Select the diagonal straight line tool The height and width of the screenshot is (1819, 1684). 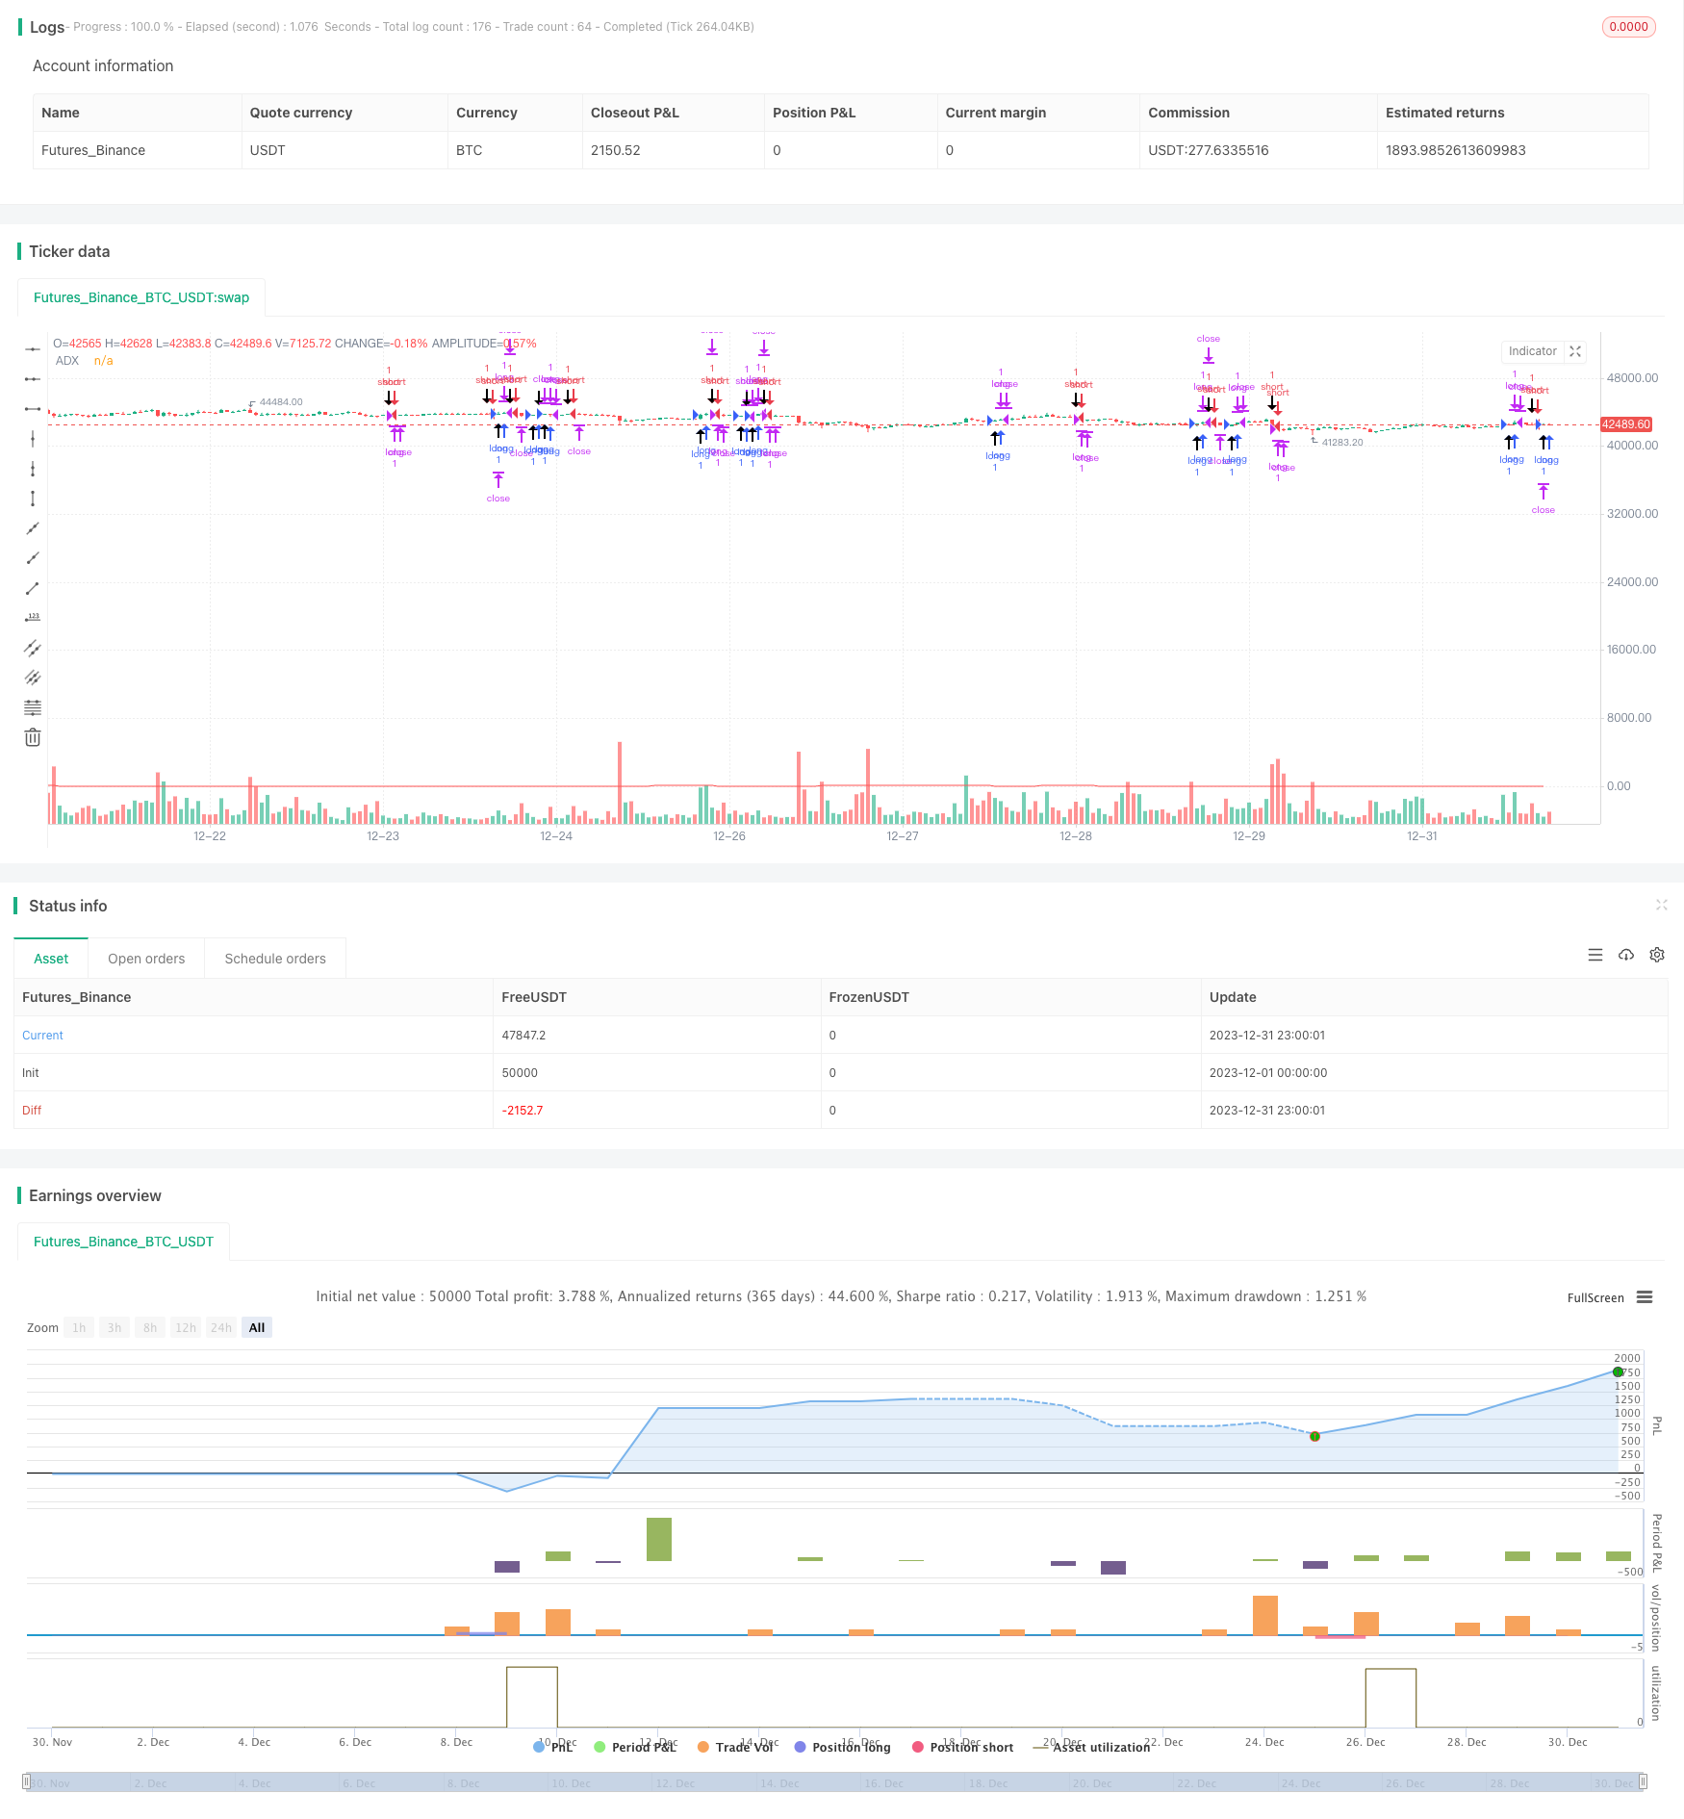click(33, 528)
